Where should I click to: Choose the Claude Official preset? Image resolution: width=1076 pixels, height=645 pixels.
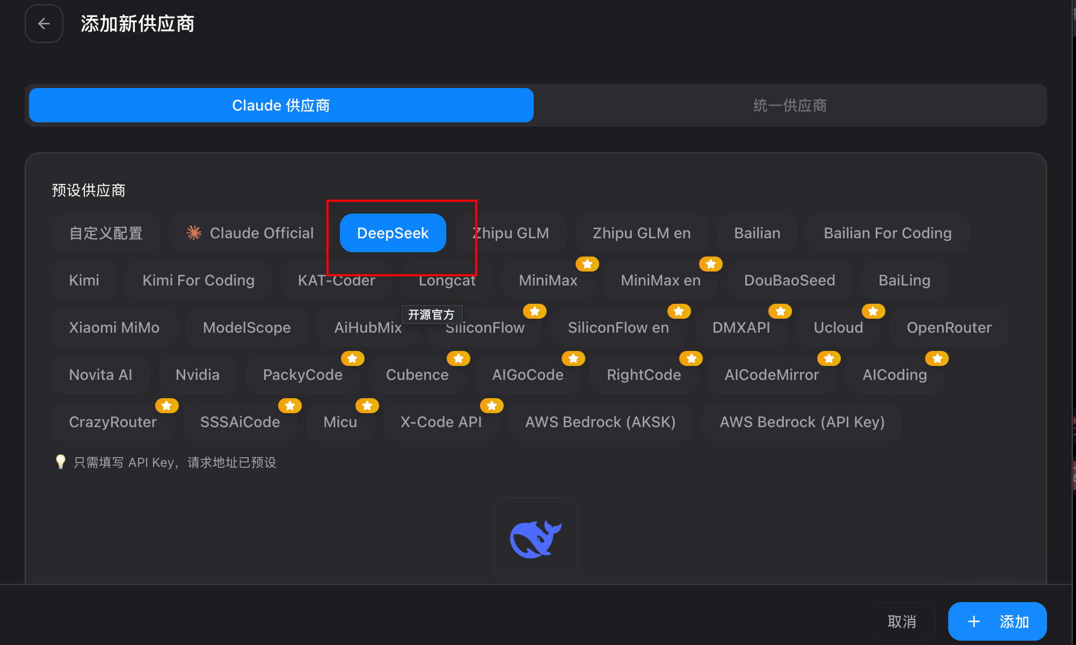(x=250, y=233)
